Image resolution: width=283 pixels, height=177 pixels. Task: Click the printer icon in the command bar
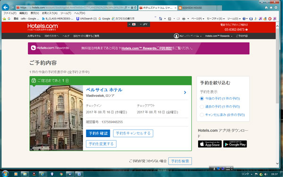pyautogui.click(x=183, y=18)
